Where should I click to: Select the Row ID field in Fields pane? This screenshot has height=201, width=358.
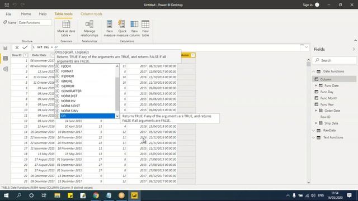[x=325, y=117]
